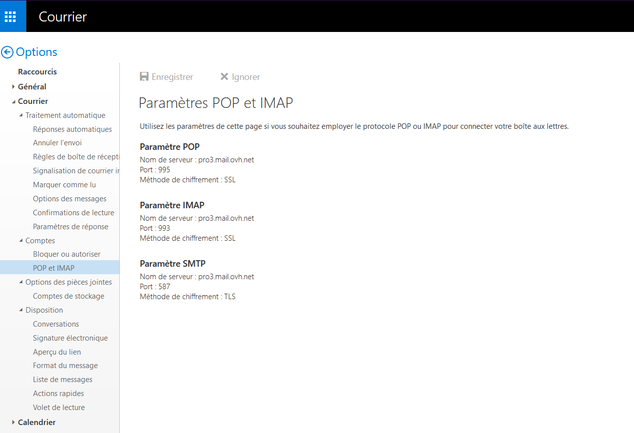634x433 pixels.
Task: Select the POP et IMAP item
Action: pyautogui.click(x=53, y=268)
